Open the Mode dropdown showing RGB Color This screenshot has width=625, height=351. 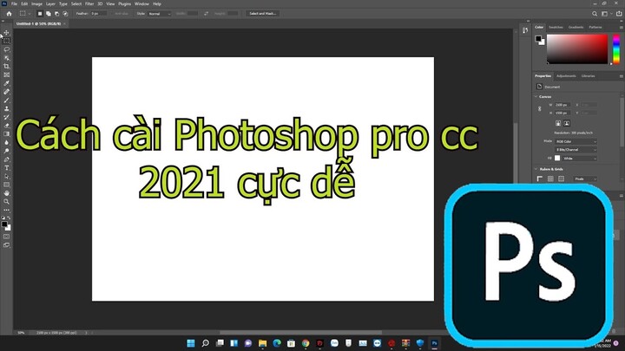[576, 141]
